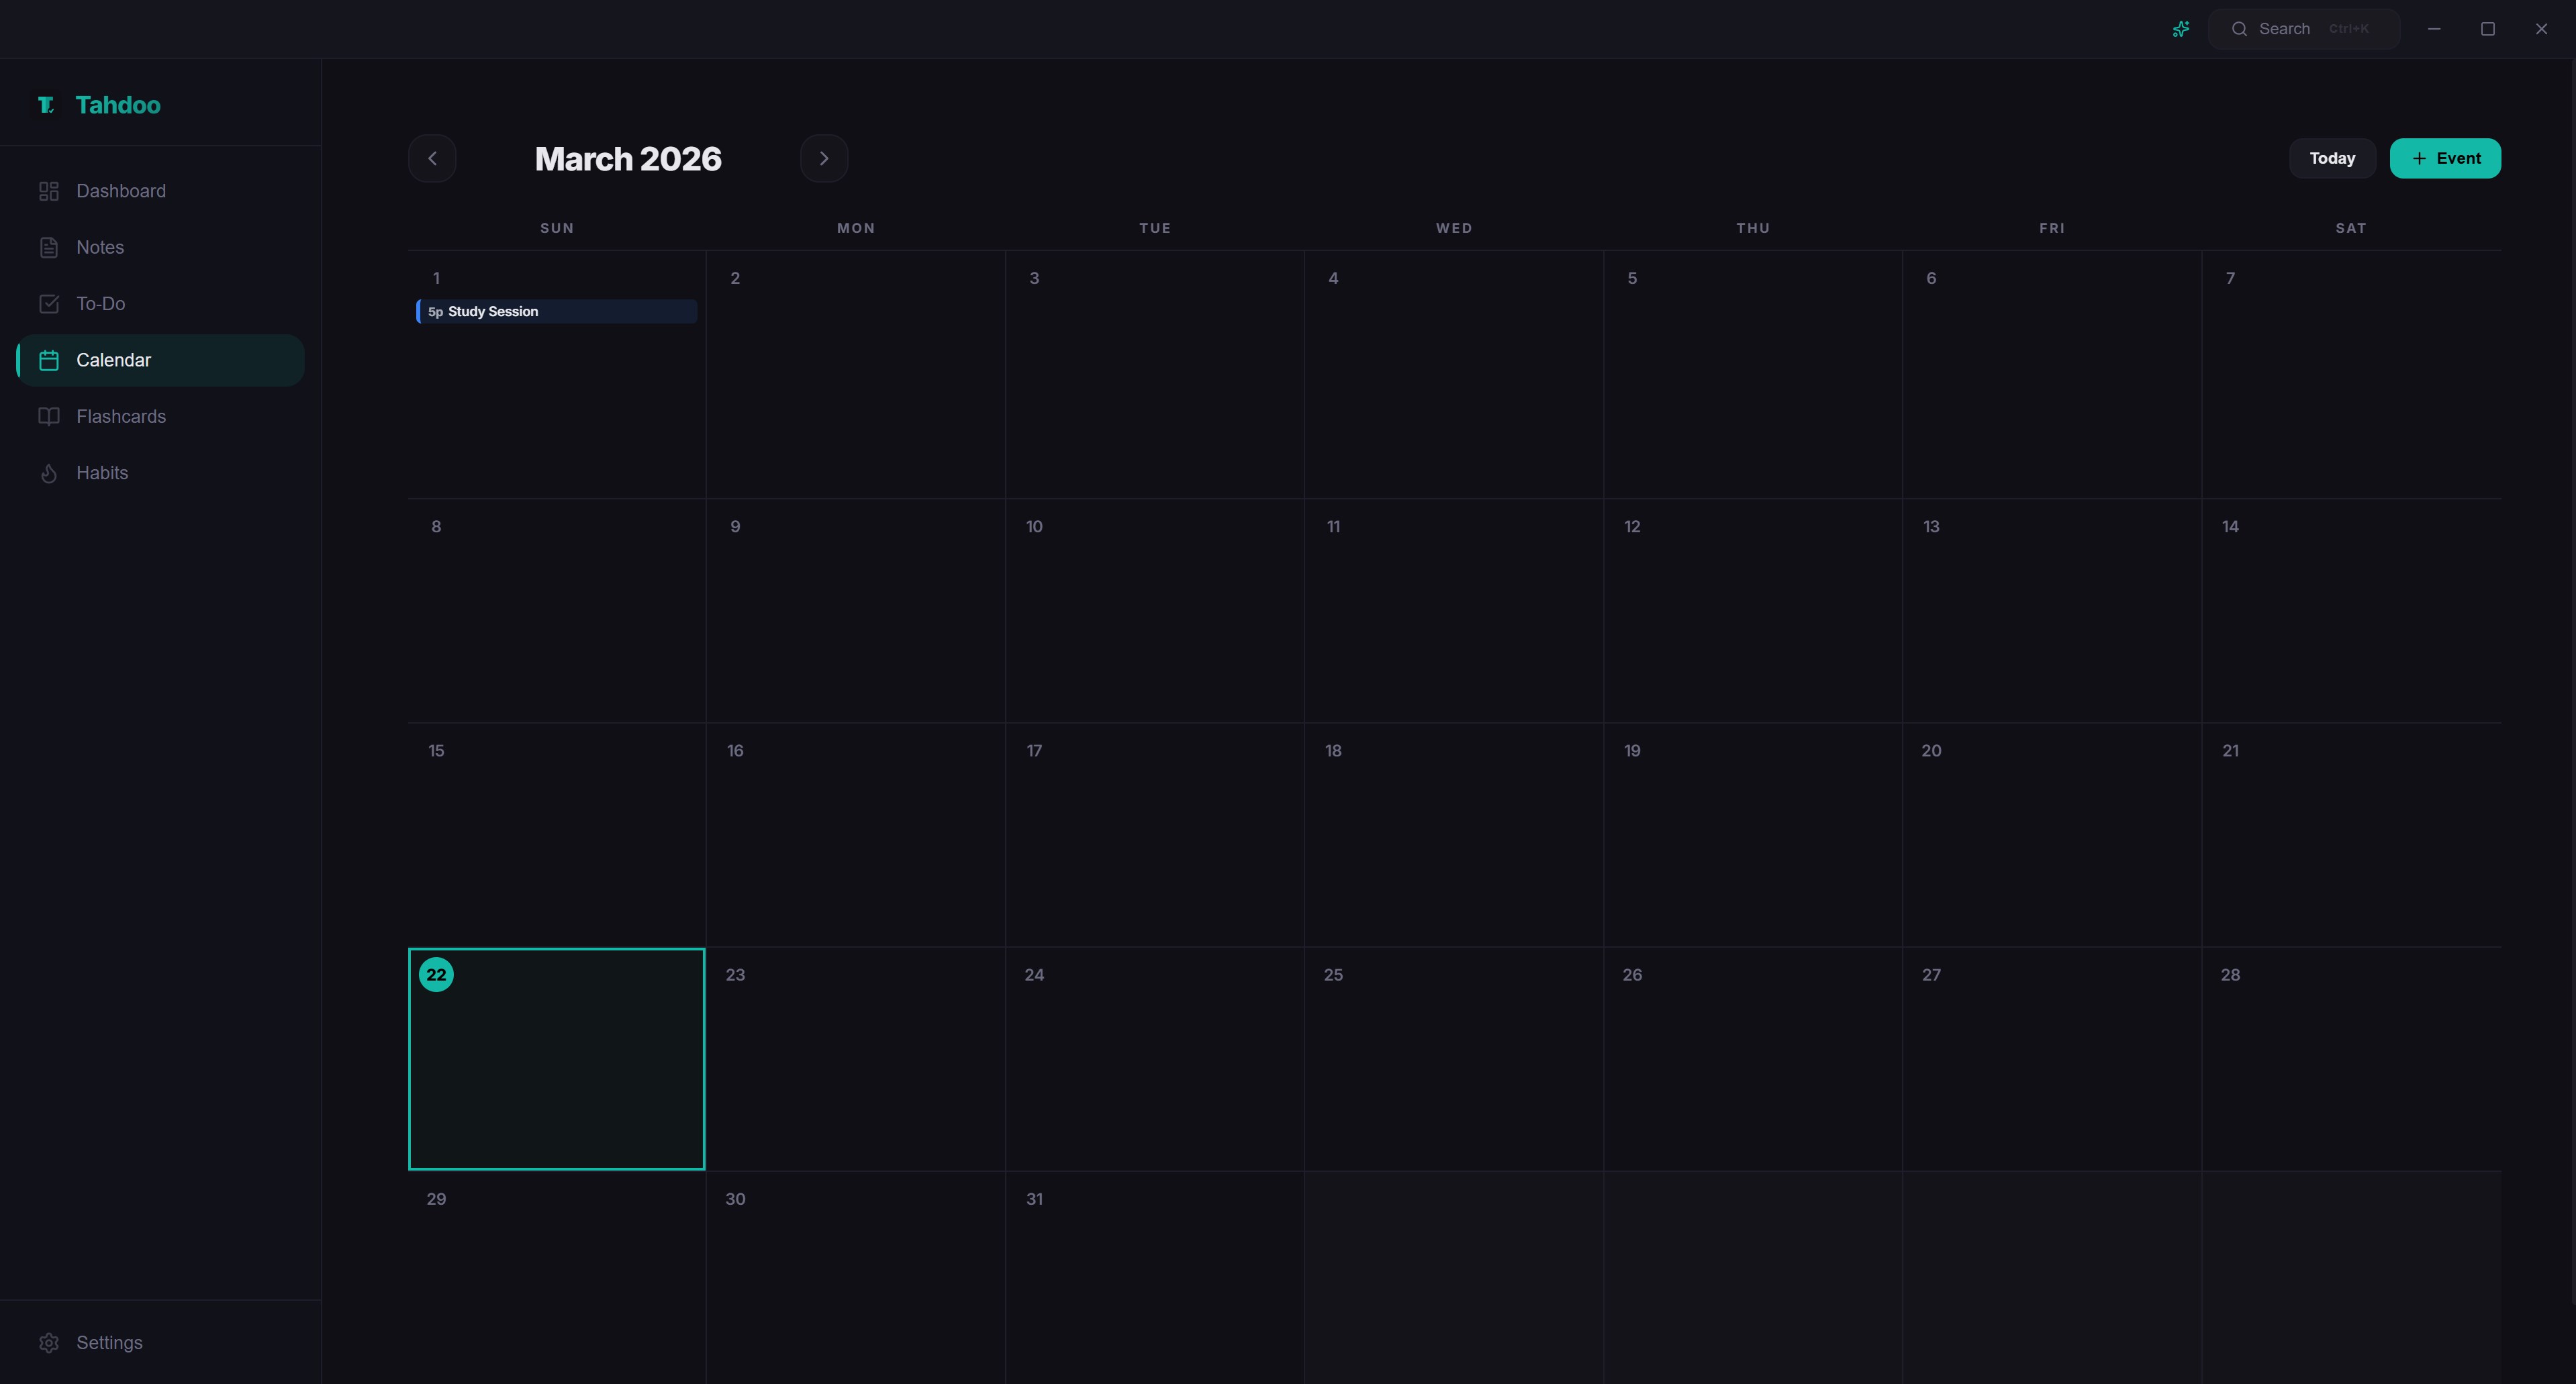Select day 14 in the calendar
The image size is (2576, 1384).
2351,610
